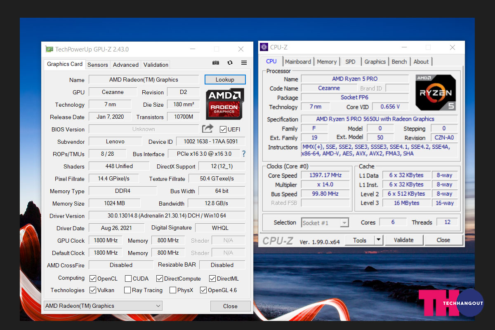The image size is (495, 330).
Task: Switch to the About tab in CPU-Z
Action: [421, 62]
